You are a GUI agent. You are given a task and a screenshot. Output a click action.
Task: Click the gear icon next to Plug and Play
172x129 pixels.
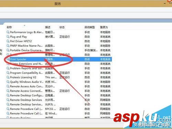pos(8,37)
